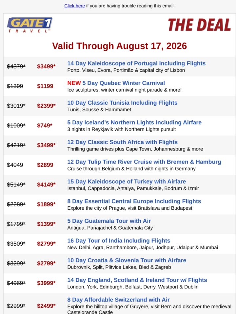Viewport: 236px width, 314px height.
Task: Open 12 Day Tulip Time River Cruise
Action: [x=144, y=162]
